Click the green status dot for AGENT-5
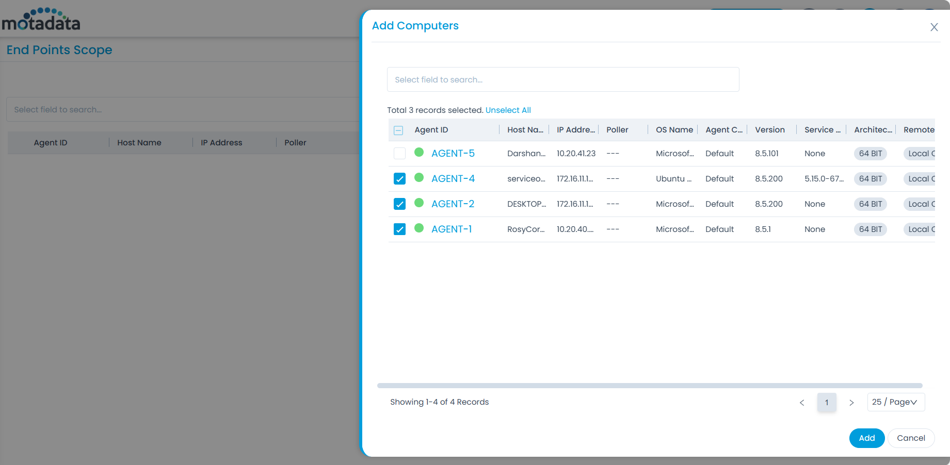 pos(419,153)
